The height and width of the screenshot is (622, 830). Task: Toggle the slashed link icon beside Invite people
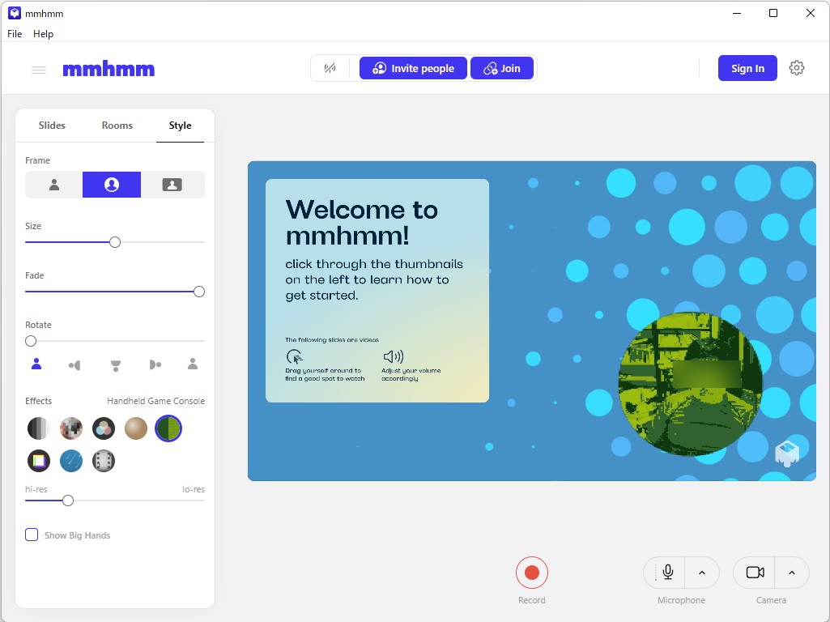tap(330, 68)
